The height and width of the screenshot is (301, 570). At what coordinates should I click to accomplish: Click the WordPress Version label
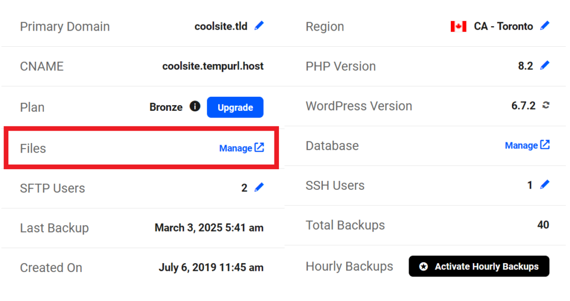(359, 106)
